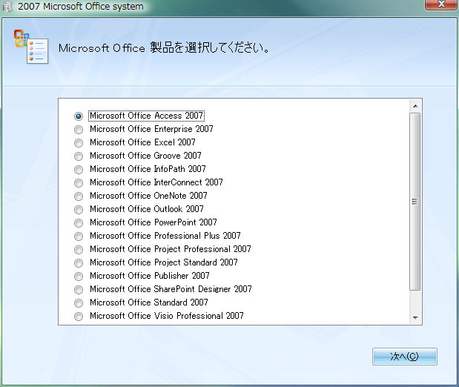Select Microsoft Office Groove 2007 radio button

point(79,156)
